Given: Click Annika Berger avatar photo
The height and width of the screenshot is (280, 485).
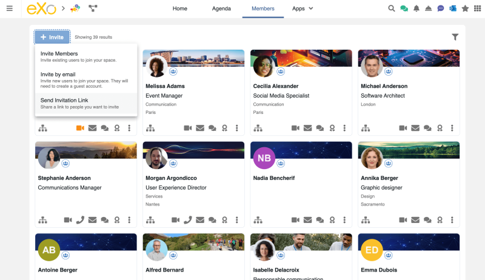Looking at the screenshot, I should coord(372,158).
